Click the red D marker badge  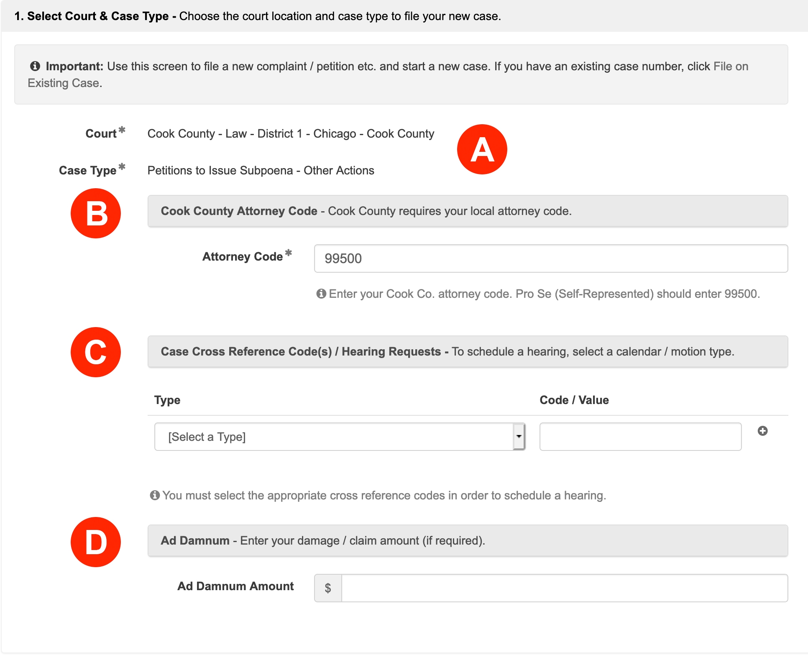point(96,542)
